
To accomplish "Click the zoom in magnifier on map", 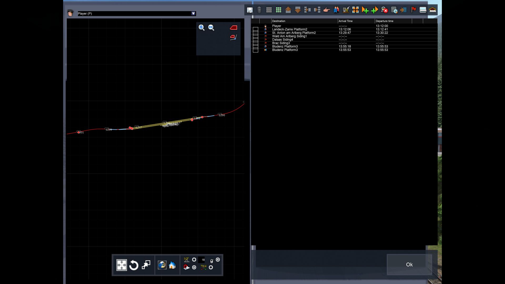I will 201,28.
